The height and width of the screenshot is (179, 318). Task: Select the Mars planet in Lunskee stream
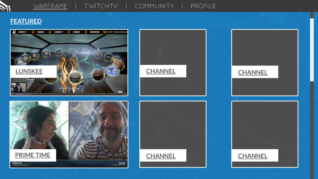(x=98, y=75)
